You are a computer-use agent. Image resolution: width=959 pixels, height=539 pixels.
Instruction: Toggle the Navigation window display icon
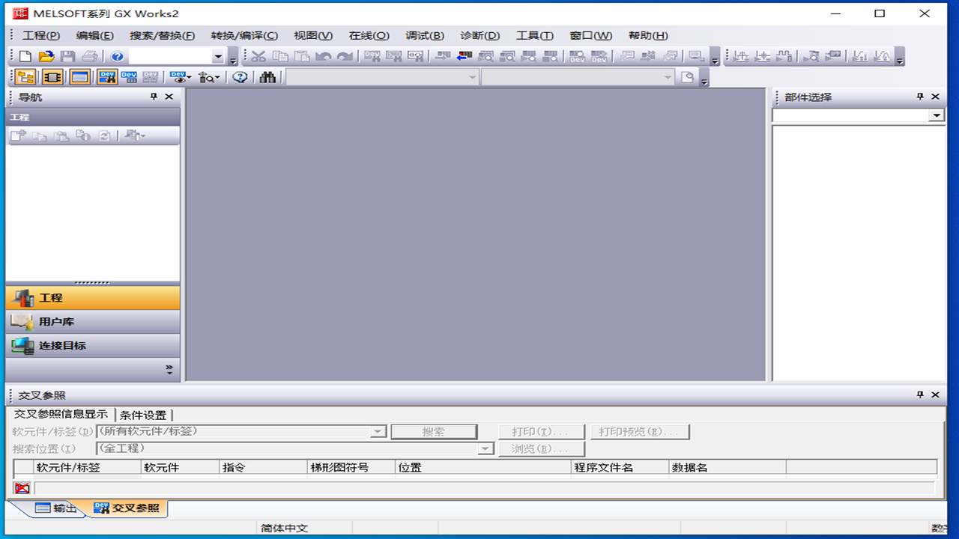pos(25,76)
